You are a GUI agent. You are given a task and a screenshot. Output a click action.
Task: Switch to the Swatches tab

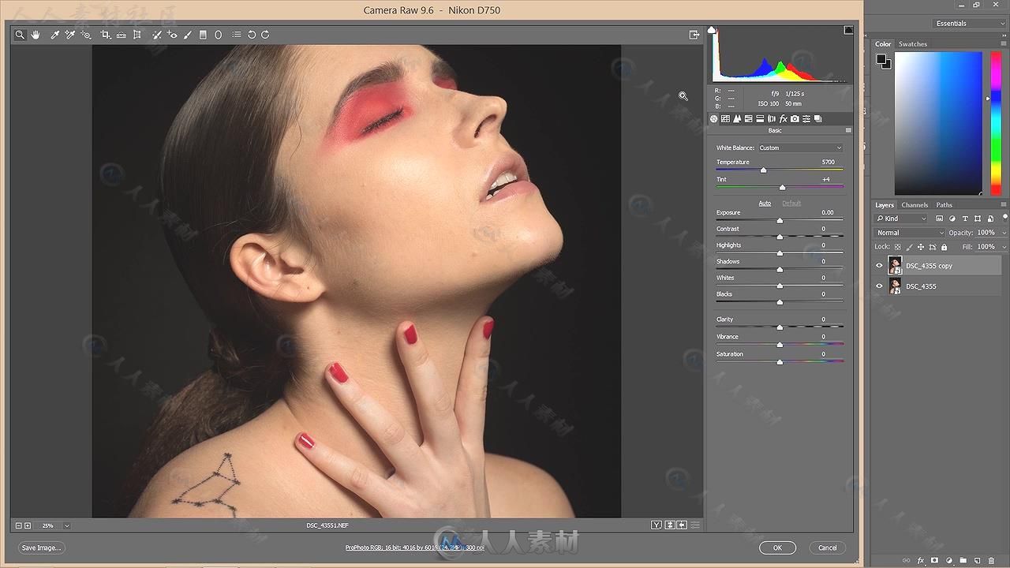(913, 44)
